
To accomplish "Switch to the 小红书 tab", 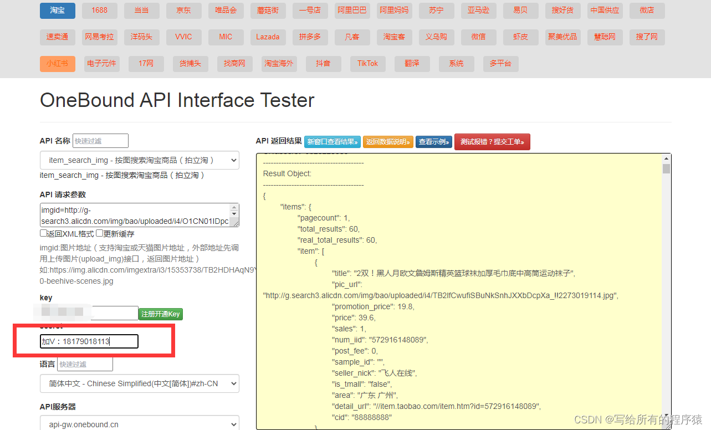I will click(58, 64).
